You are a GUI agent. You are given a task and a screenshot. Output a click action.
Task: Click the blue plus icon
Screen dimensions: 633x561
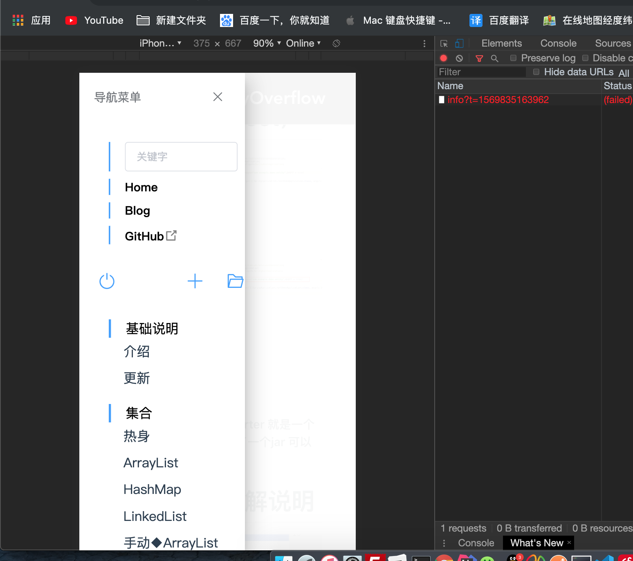pos(195,281)
